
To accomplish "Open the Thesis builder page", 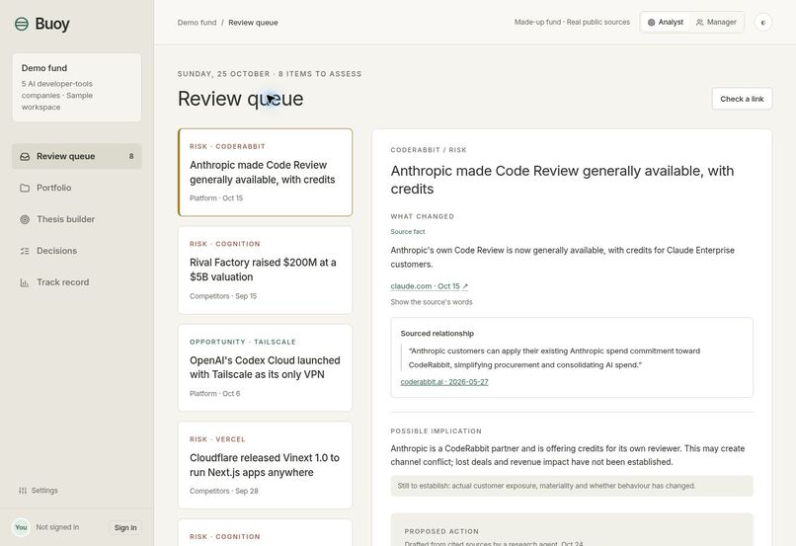I will 77,220.
